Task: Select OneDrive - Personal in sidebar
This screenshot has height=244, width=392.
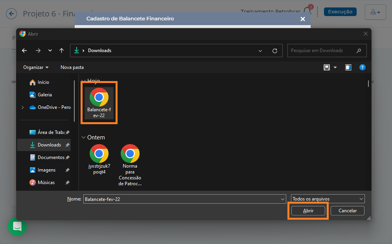Action: point(50,107)
